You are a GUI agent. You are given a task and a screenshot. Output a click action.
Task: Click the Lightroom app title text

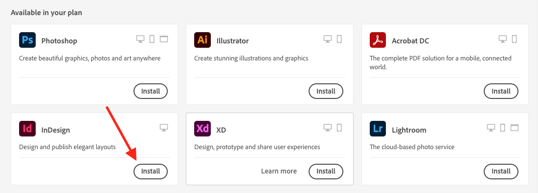409,130
